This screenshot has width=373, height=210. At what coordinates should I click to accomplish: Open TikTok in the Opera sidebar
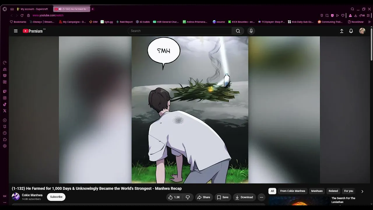coord(5,104)
